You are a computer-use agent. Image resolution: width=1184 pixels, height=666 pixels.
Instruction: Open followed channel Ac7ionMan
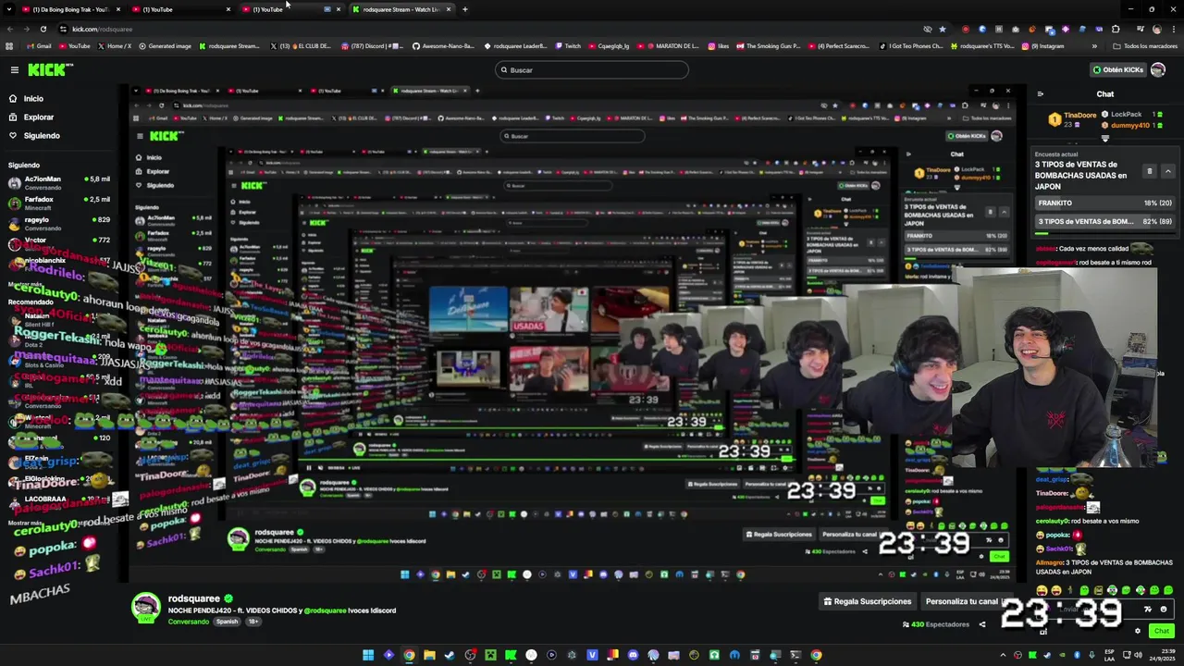[59, 182]
